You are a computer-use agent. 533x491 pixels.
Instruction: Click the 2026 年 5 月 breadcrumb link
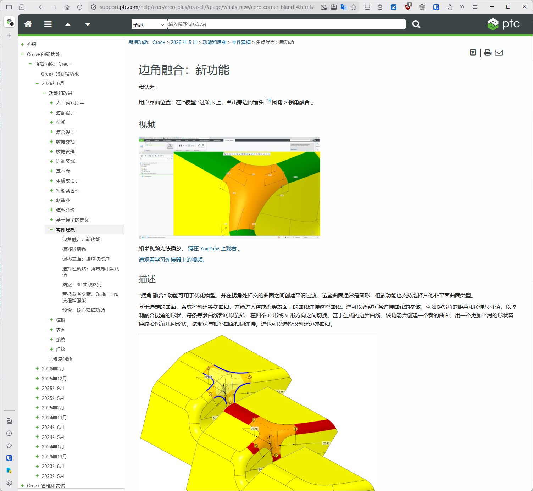pyautogui.click(x=184, y=42)
